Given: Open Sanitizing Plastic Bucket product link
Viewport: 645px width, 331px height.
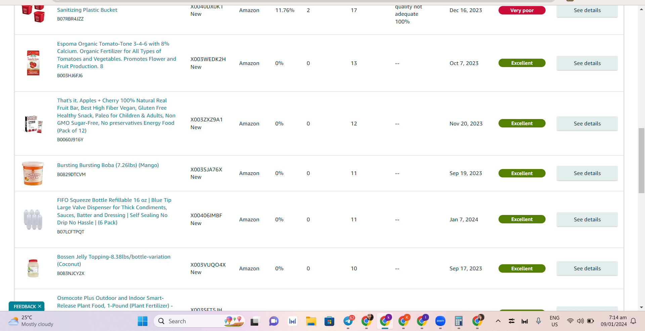Looking at the screenshot, I should coord(87,10).
